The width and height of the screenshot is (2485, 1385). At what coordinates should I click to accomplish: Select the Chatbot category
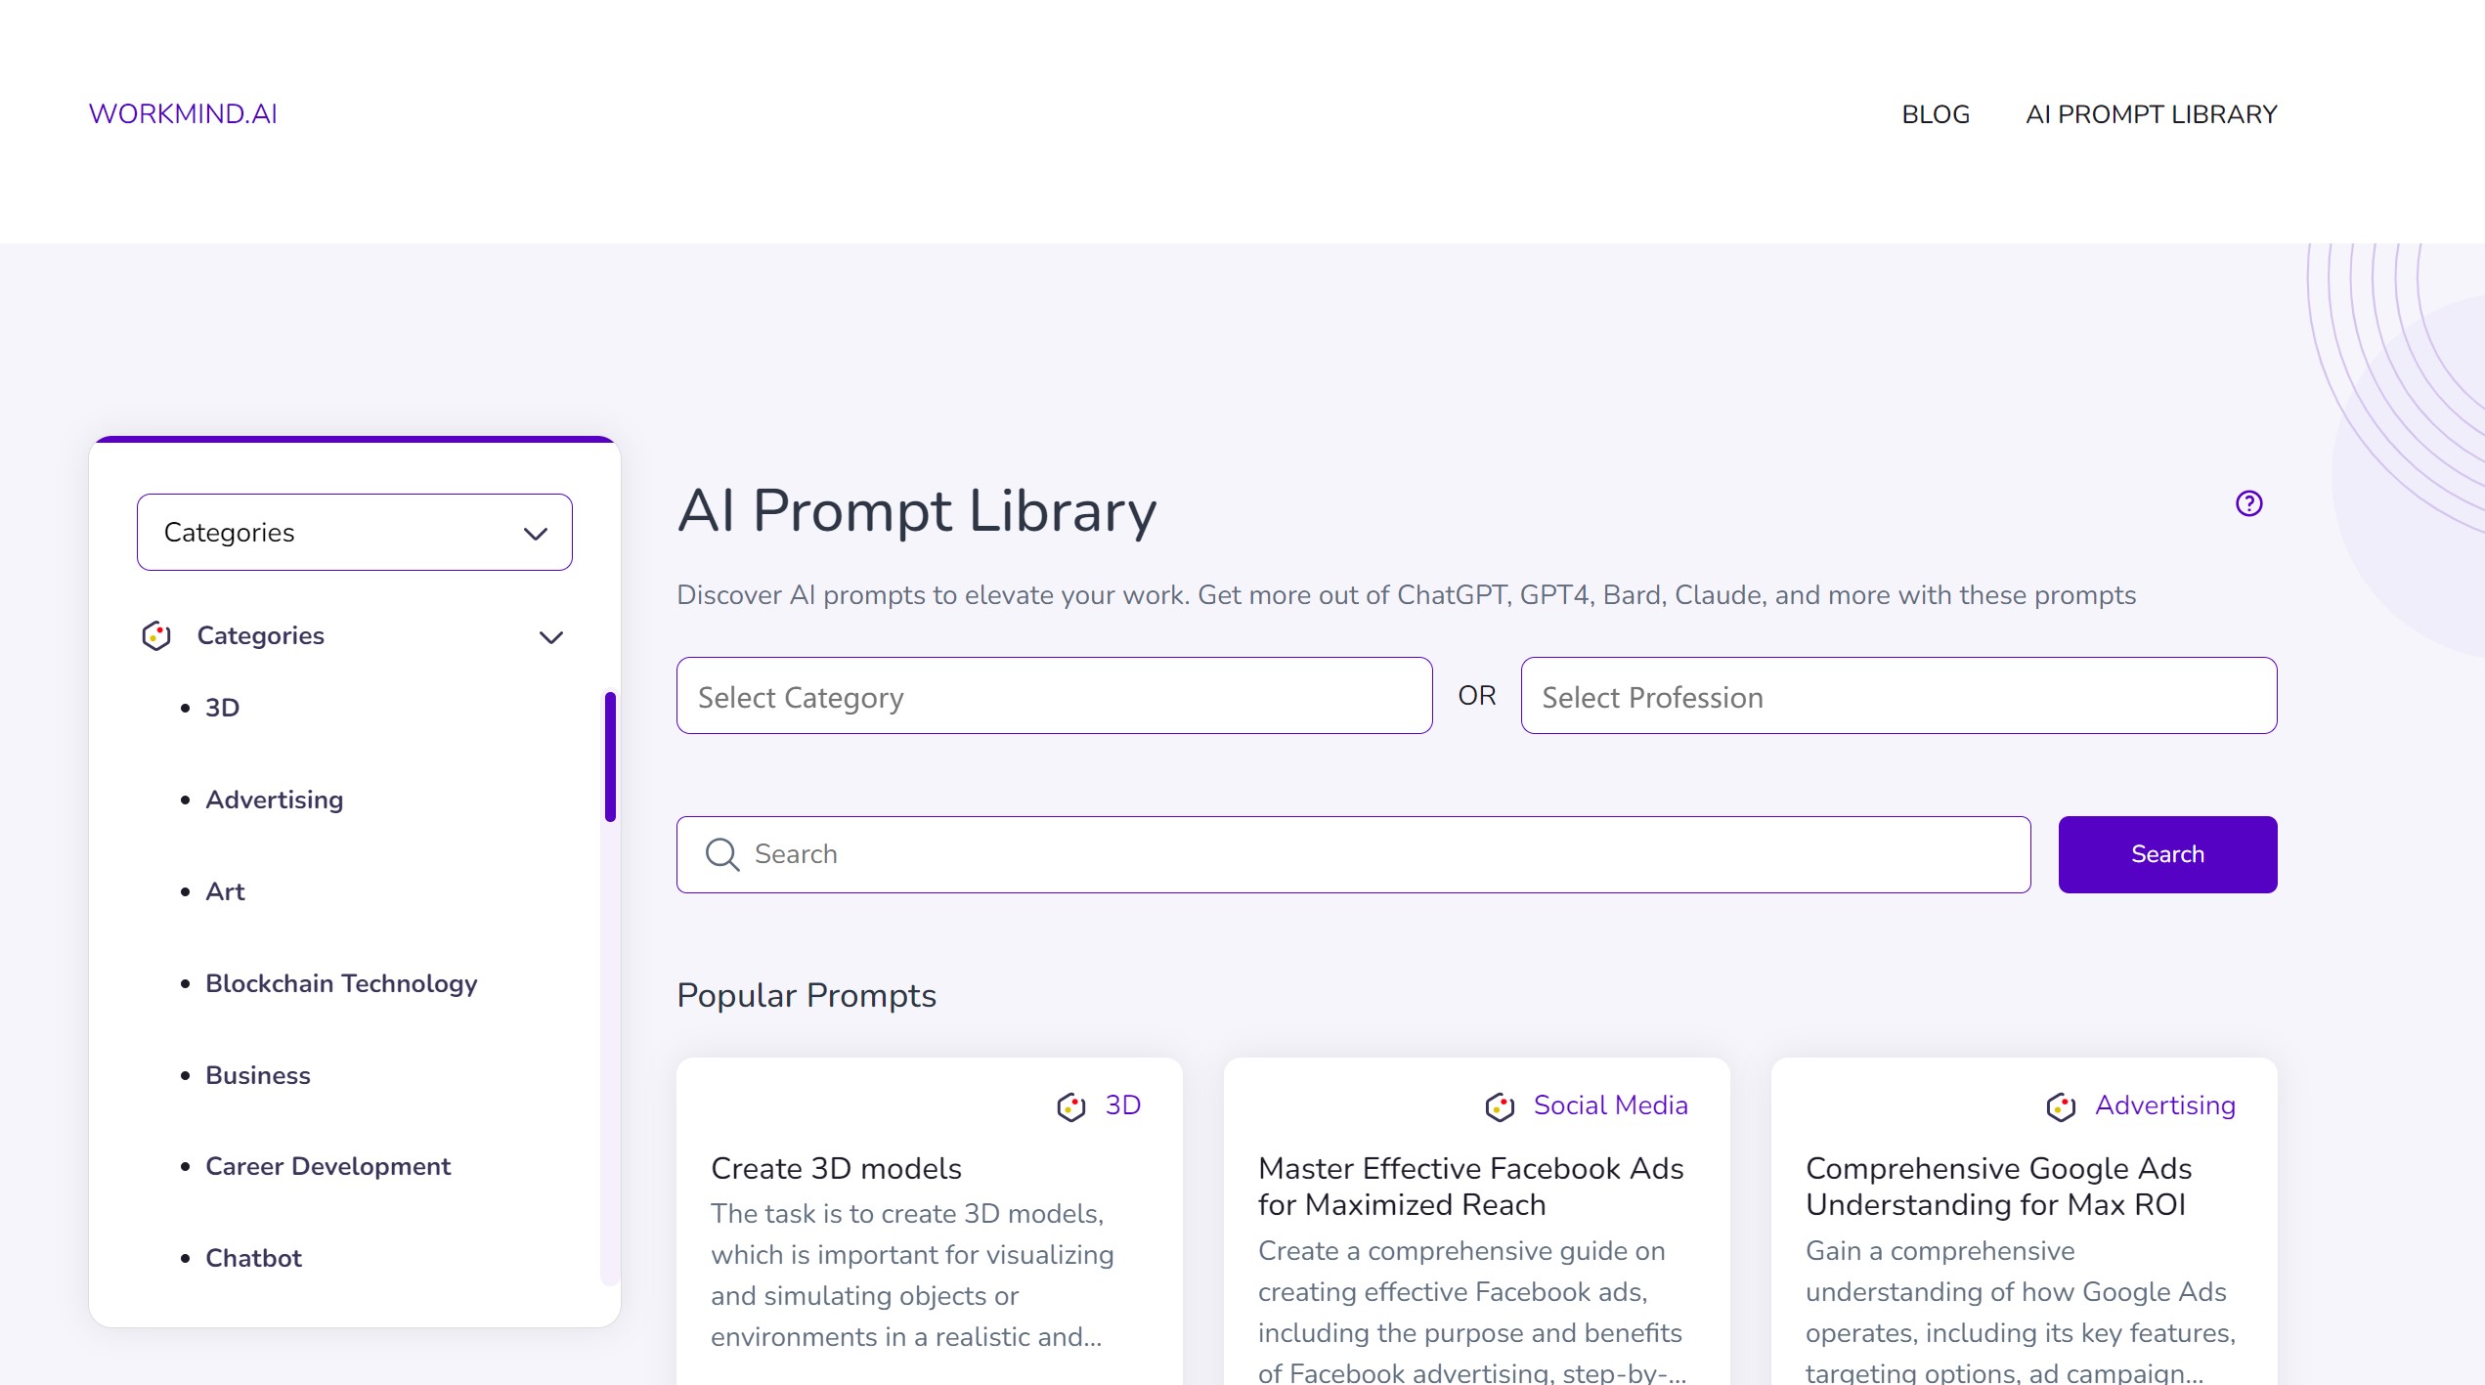252,1258
